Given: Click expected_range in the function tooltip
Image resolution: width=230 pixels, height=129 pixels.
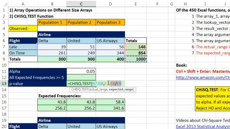Looking at the screenshot, I should coord(121,89).
